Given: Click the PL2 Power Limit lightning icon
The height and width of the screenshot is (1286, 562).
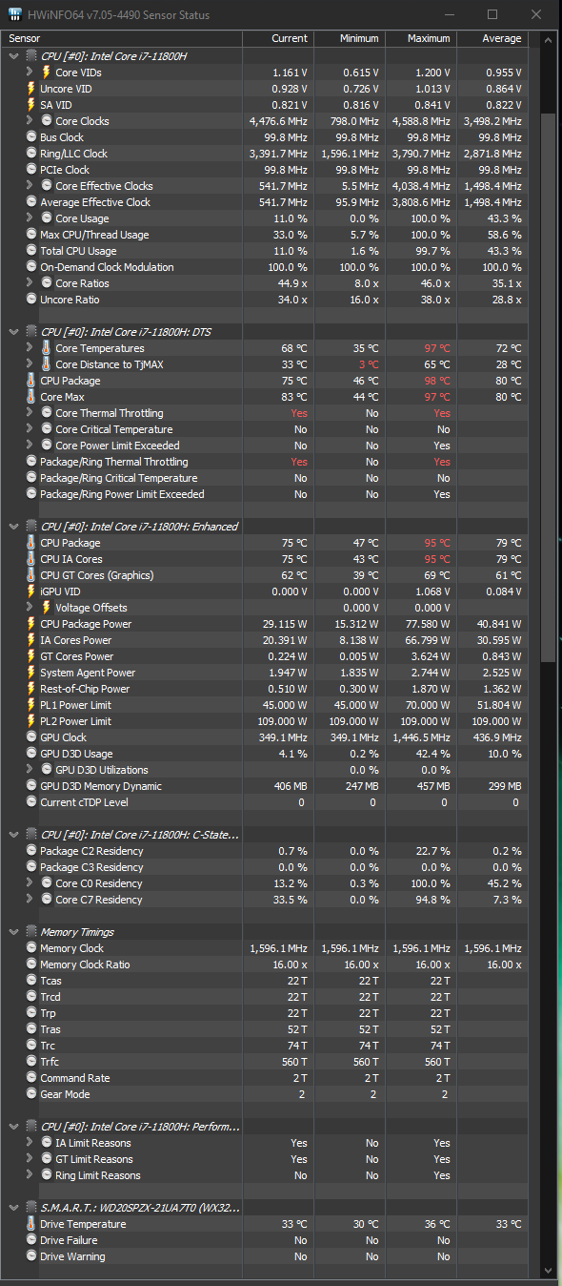Looking at the screenshot, I should click(x=31, y=721).
